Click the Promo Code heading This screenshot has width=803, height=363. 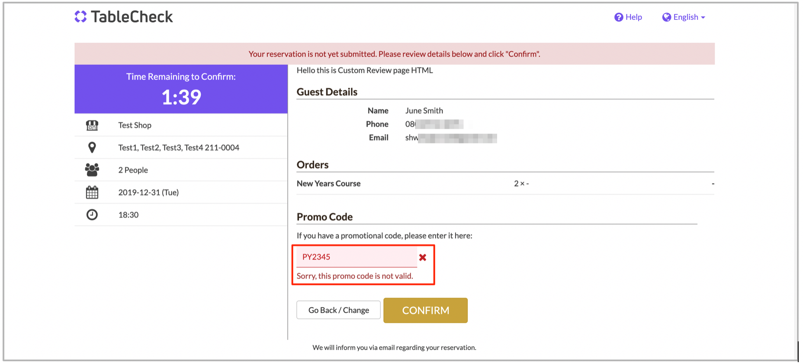point(324,217)
